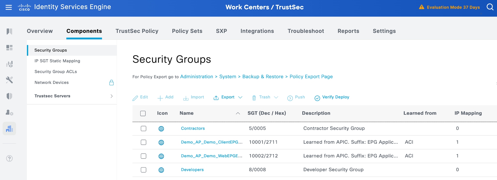Open the shield policy sidebar icon
The width and height of the screenshot is (497, 180).
click(9, 96)
